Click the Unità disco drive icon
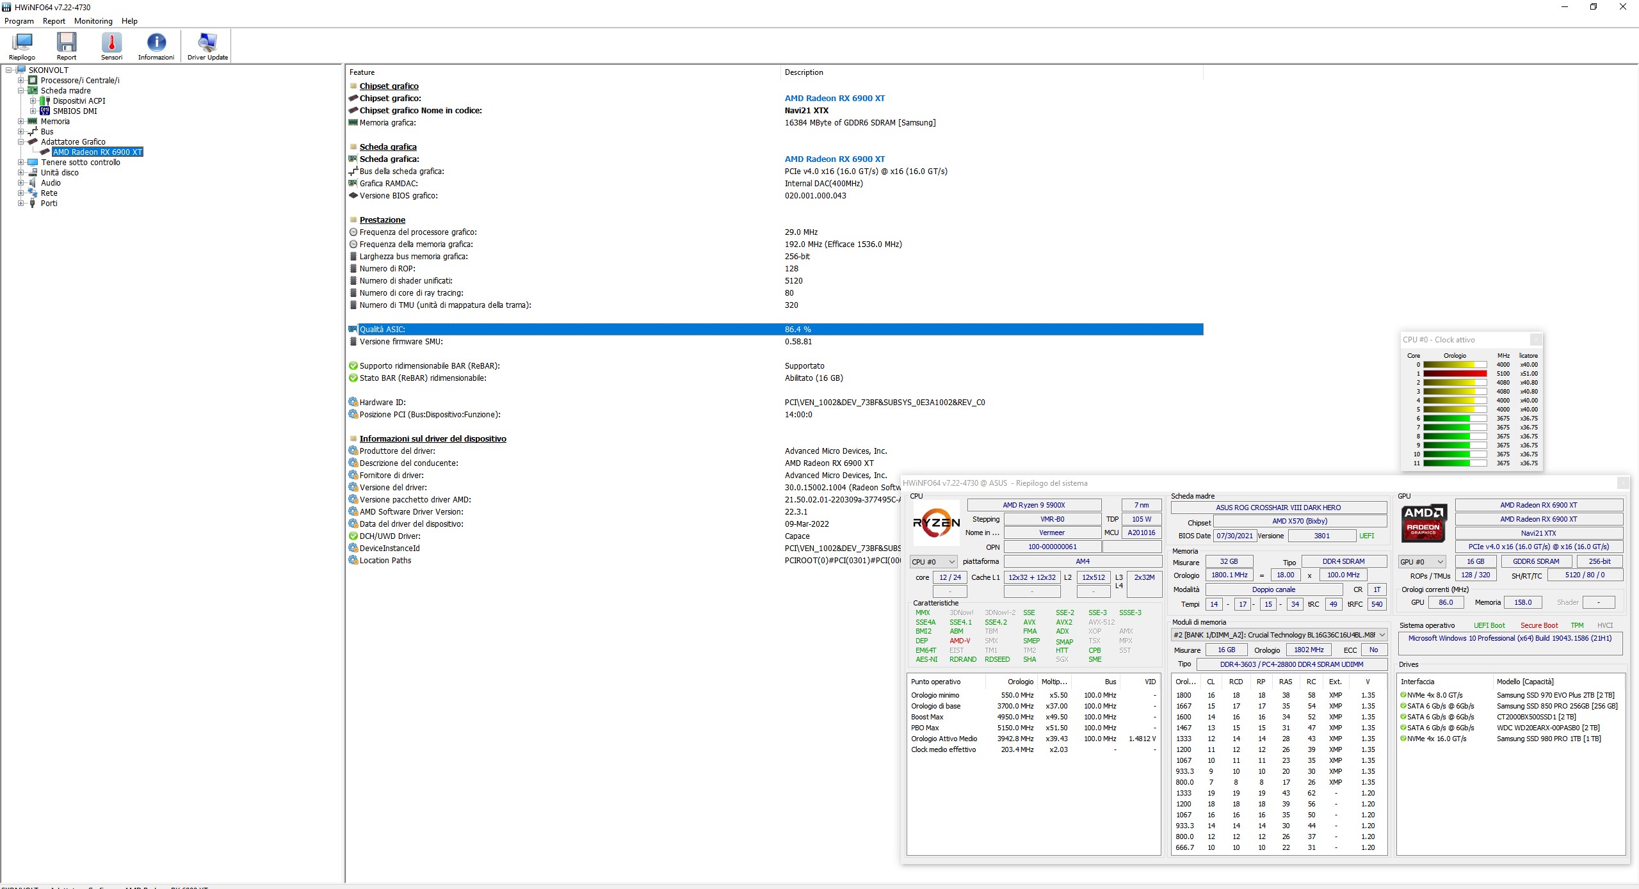1639x889 pixels. point(33,172)
